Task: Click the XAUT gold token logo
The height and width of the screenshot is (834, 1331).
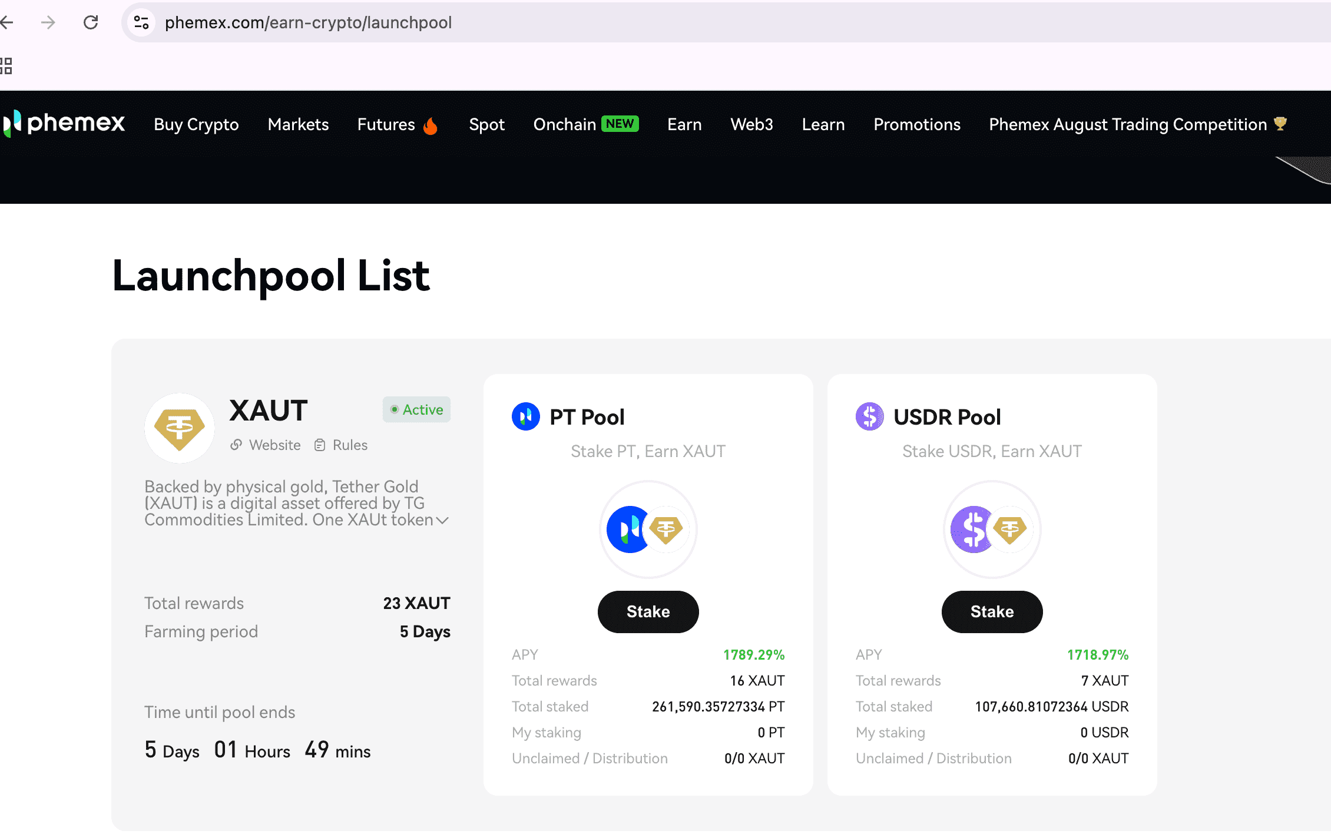Action: (x=180, y=428)
